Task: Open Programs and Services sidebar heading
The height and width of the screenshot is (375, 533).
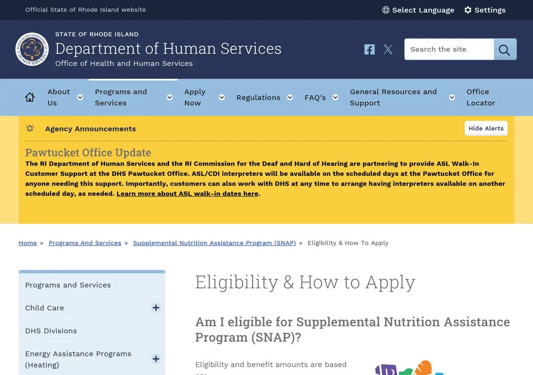Action: point(68,285)
